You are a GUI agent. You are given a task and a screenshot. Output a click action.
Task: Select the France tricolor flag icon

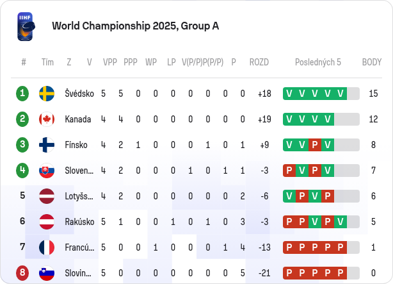point(47,247)
